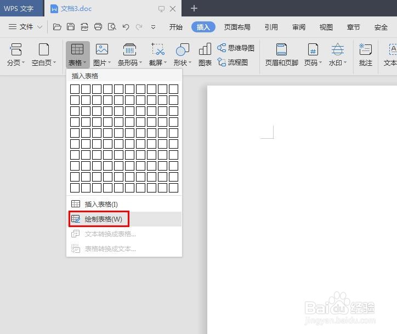
Task: Open the folder icon in quick toolbar
Action: 57,27
